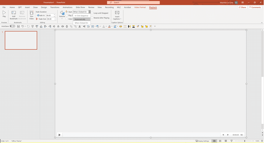This screenshot has width=264, height=143.
Task: Select In Click Sequence from Start list
Action: click(82, 16)
